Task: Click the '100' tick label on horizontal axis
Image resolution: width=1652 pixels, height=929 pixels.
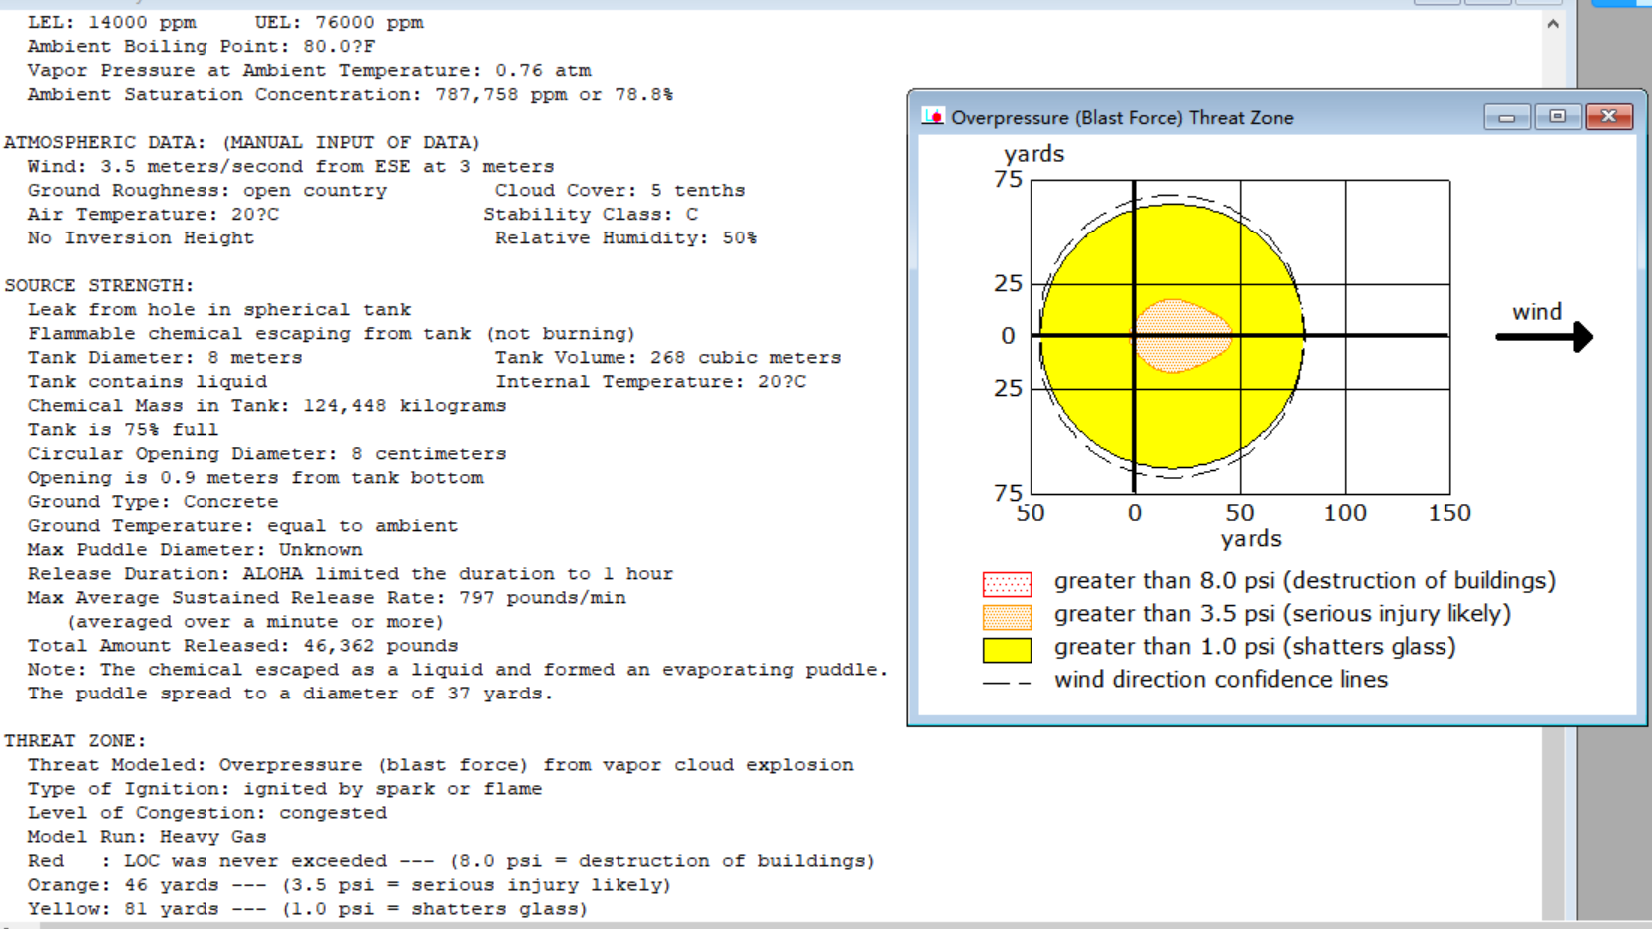Action: click(1345, 513)
